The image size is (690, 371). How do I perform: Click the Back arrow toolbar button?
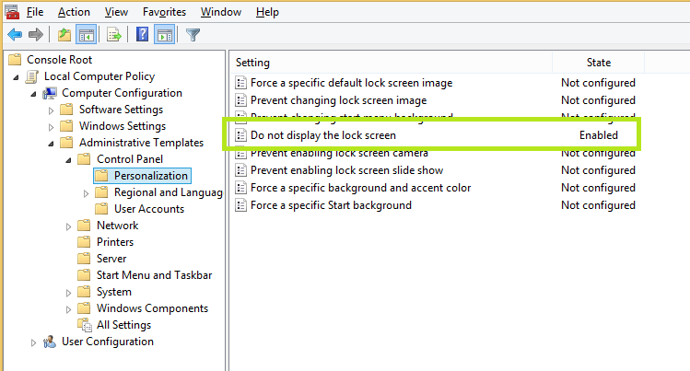14,35
